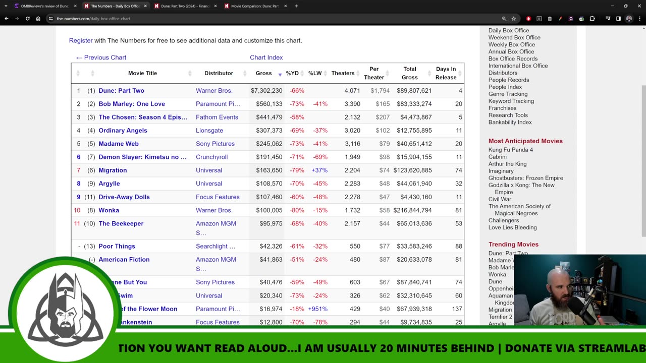Go back to the previous page
Image resolution: width=646 pixels, height=363 pixels.
7,19
